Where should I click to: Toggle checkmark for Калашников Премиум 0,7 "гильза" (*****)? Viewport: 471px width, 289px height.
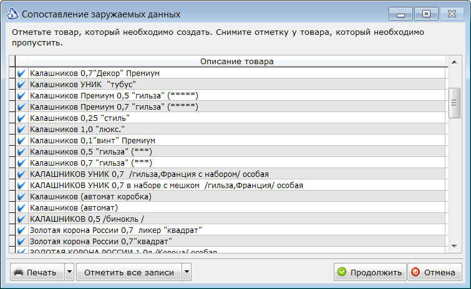(22, 107)
